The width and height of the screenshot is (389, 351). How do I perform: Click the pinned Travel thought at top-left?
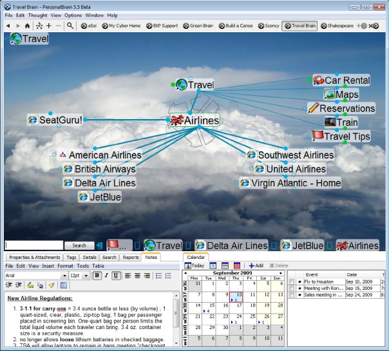pyautogui.click(x=30, y=39)
